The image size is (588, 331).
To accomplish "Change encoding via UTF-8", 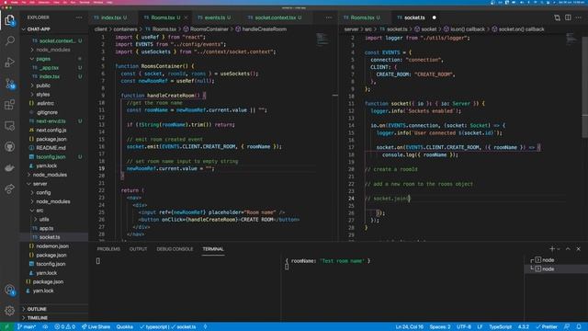I will [x=463, y=327].
